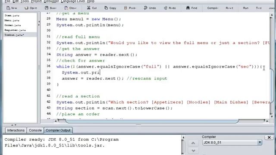Switch to the Compiler Output tab
The height and width of the screenshot is (155, 276).
coord(58,130)
